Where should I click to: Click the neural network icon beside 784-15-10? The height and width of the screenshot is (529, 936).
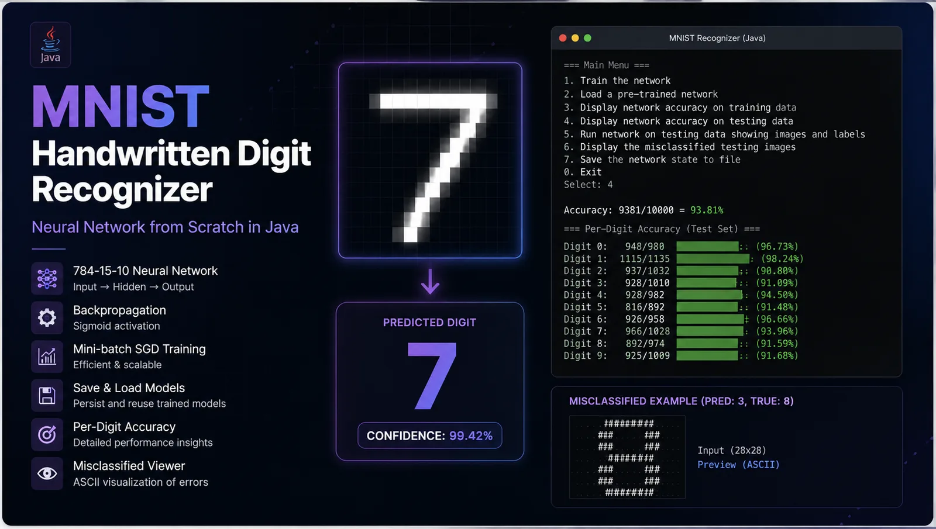[x=47, y=279]
